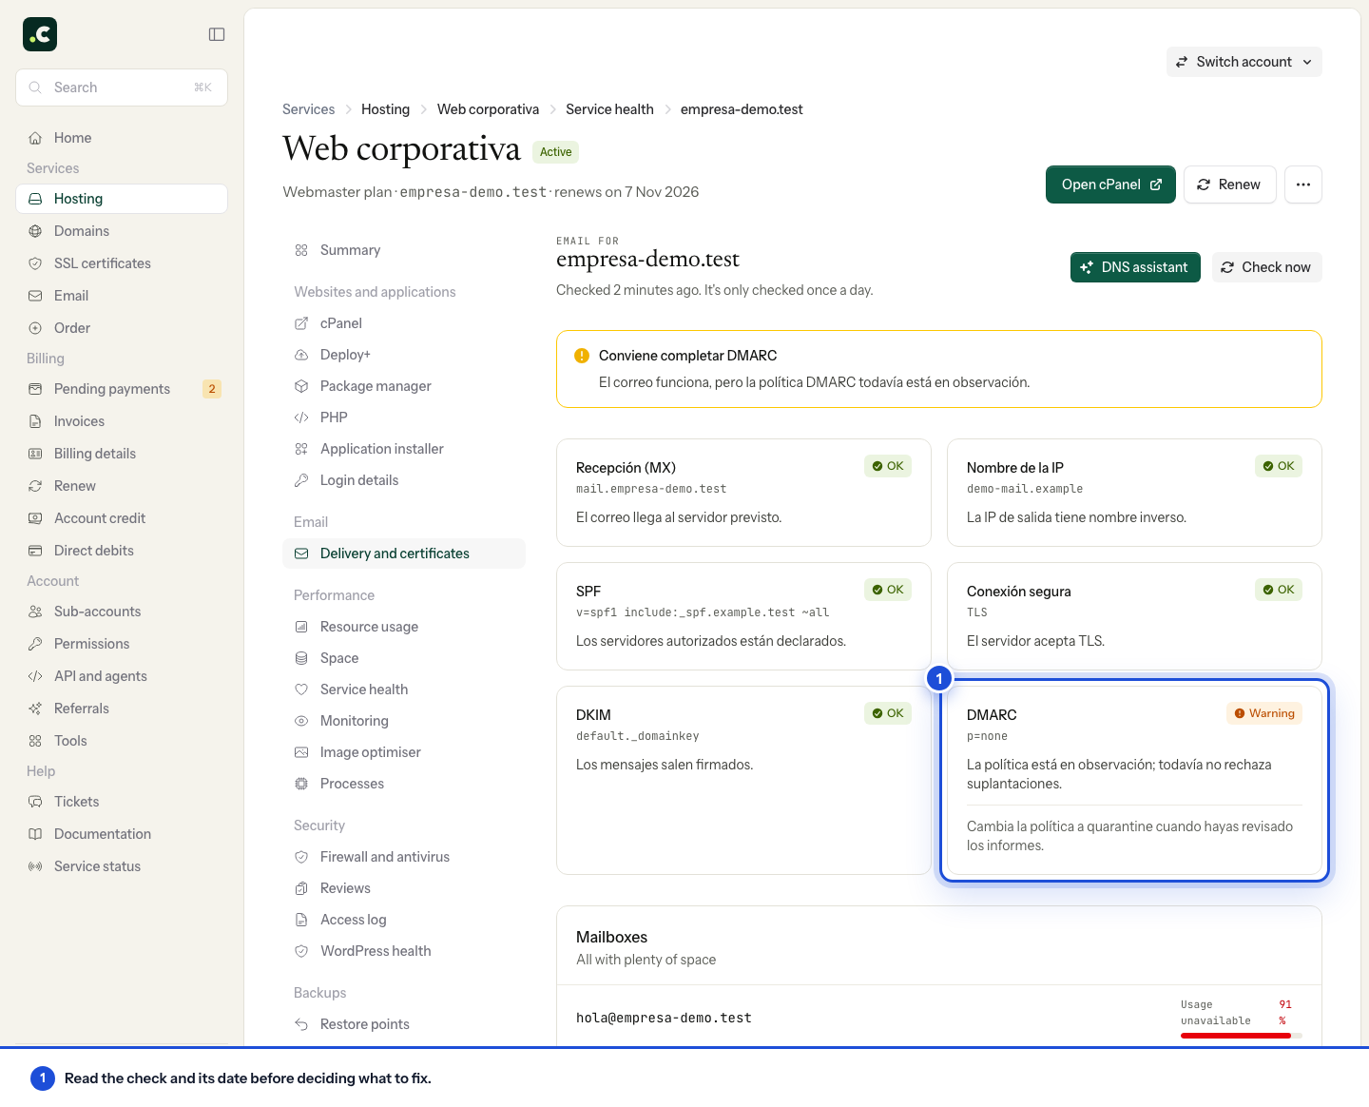Click the Tools grid icon in sidebar

click(35, 741)
